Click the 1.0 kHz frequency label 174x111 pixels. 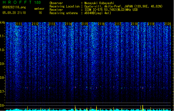click(2, 50)
